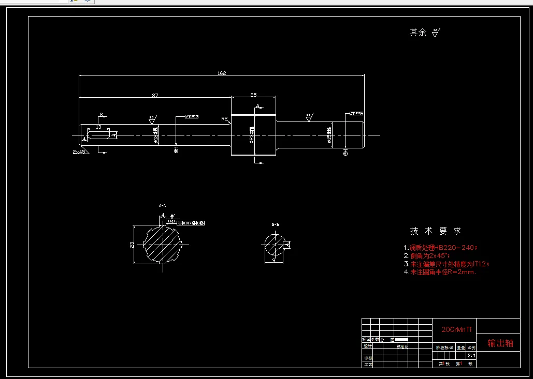This screenshot has width=533, height=379.
Task: Select the 2x45 chamfer annotation
Action: pyautogui.click(x=79, y=151)
